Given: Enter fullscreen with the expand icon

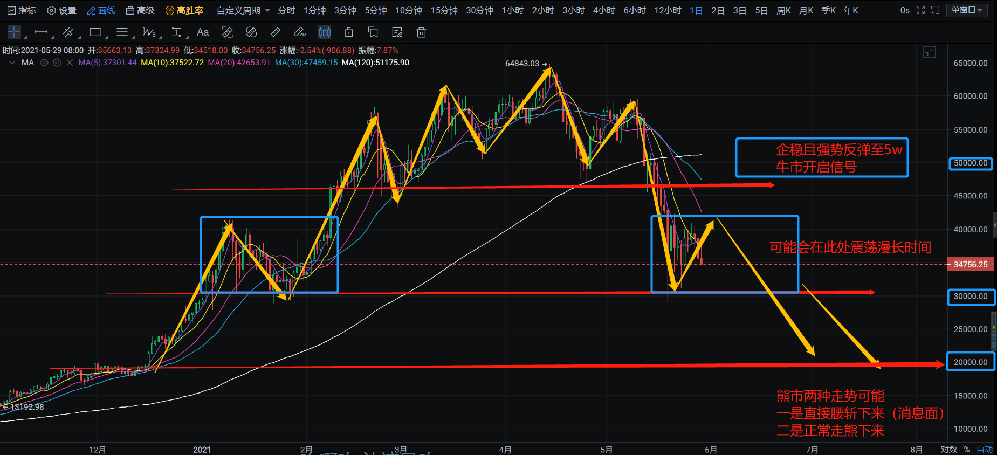Looking at the screenshot, I should [920, 10].
